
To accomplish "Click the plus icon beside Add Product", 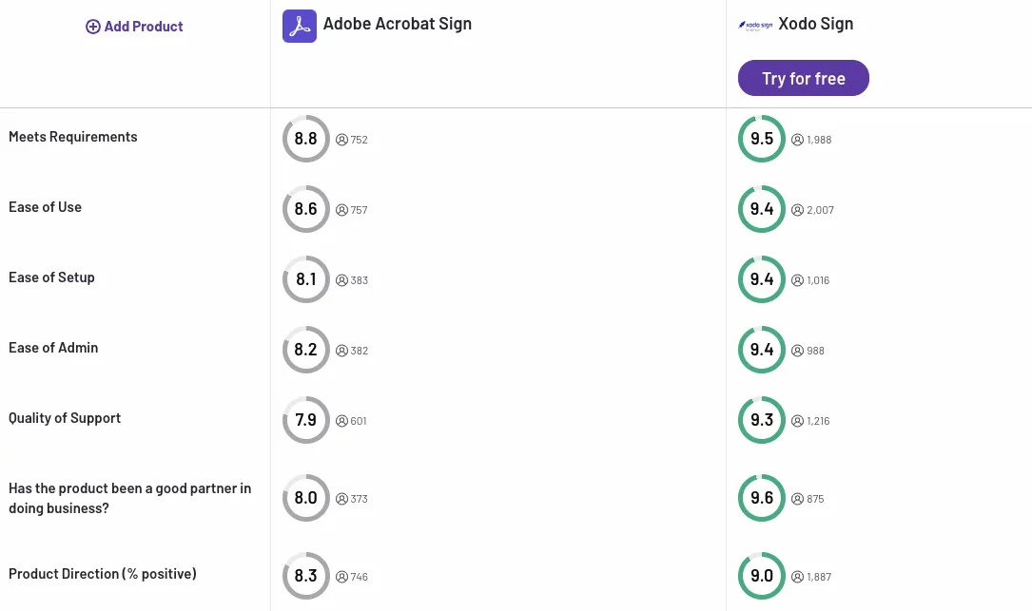I will 93,27.
